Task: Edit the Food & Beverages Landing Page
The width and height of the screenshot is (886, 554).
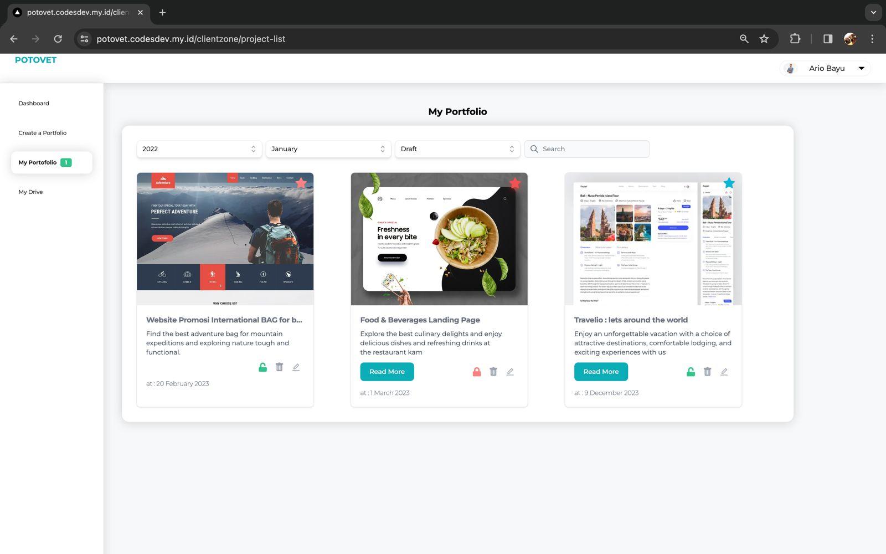Action: 510,372
